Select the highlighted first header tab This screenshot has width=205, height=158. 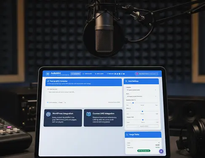(75, 74)
